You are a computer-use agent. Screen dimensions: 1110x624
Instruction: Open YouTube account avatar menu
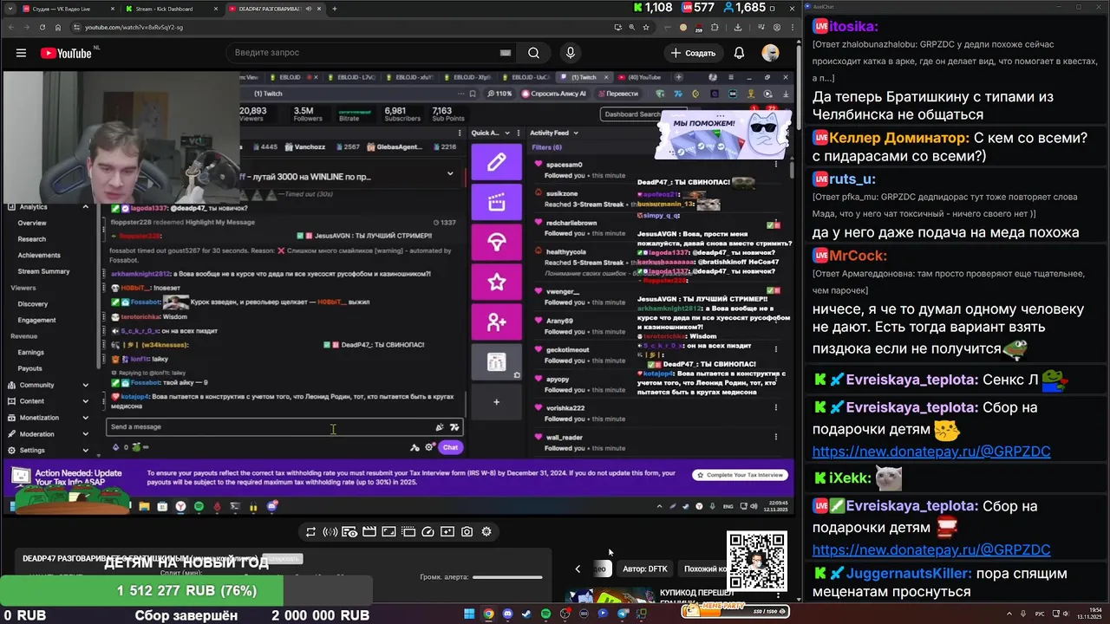pos(770,53)
